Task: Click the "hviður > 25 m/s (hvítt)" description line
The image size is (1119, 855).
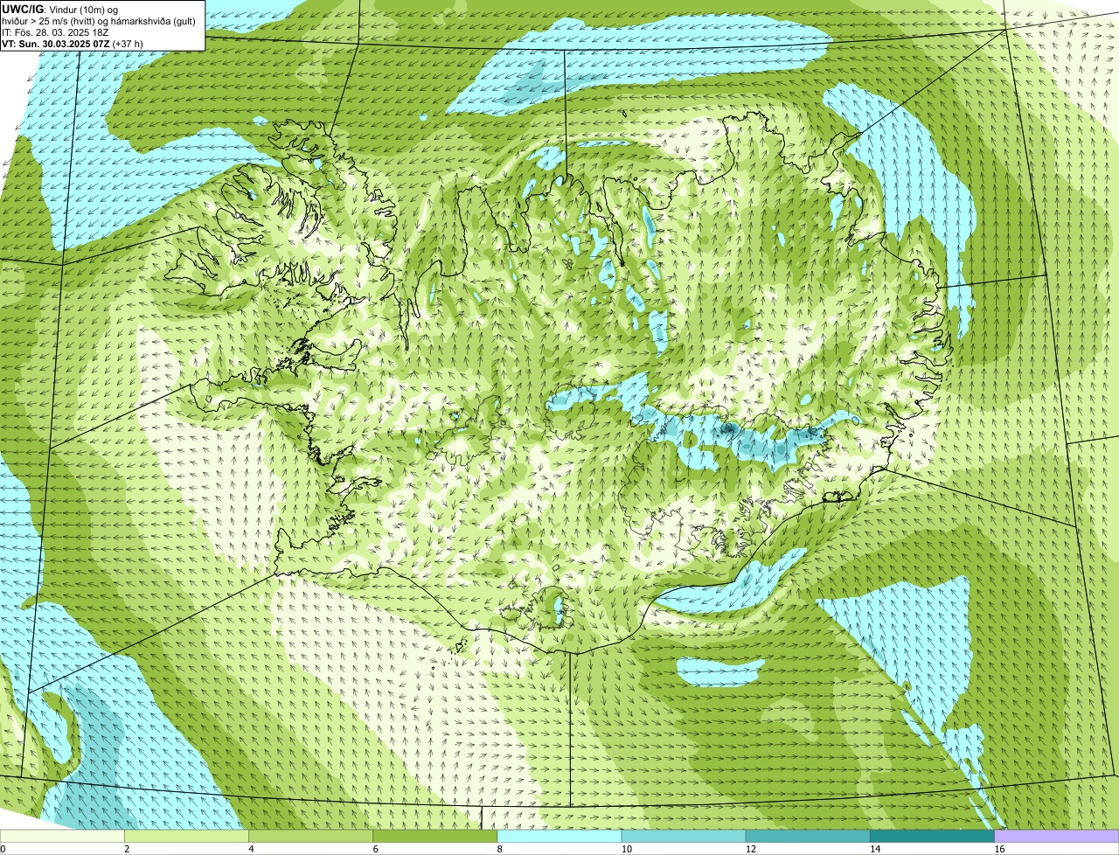Action: 101,20
